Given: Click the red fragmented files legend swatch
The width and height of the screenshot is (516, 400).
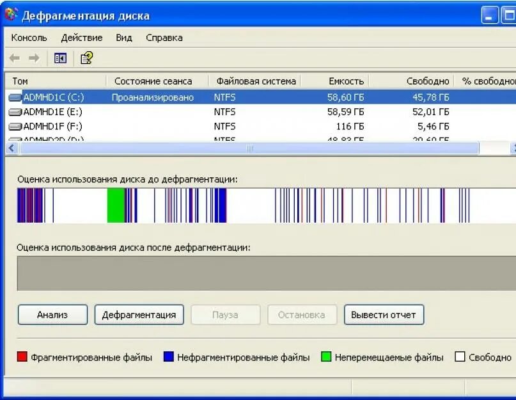Looking at the screenshot, I should (x=21, y=356).
